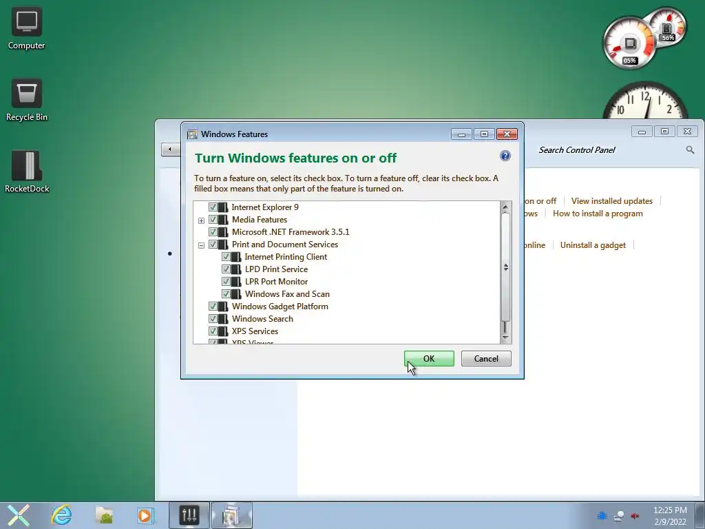
Task: Click the Windows Features title bar icon
Action: click(193, 134)
